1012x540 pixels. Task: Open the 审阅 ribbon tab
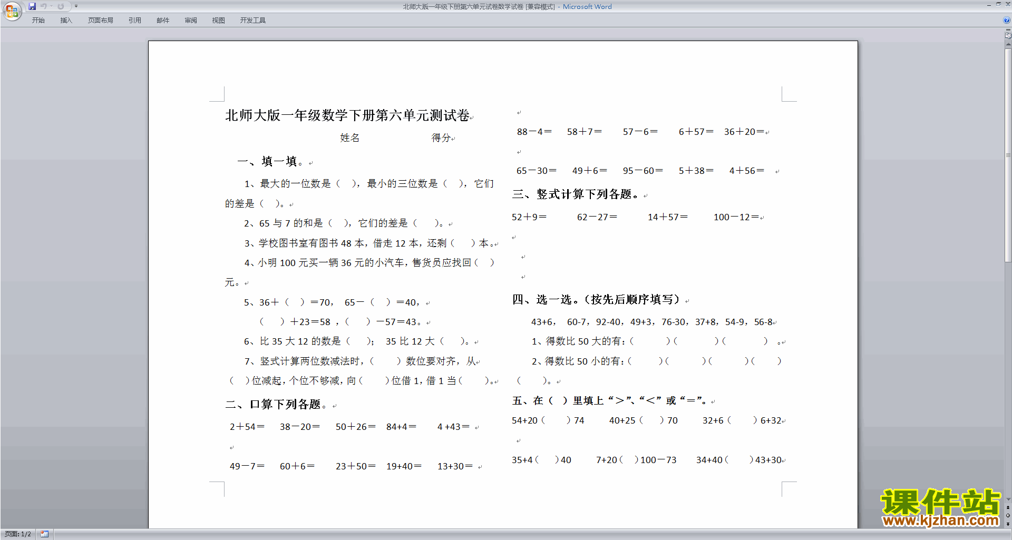(x=191, y=21)
